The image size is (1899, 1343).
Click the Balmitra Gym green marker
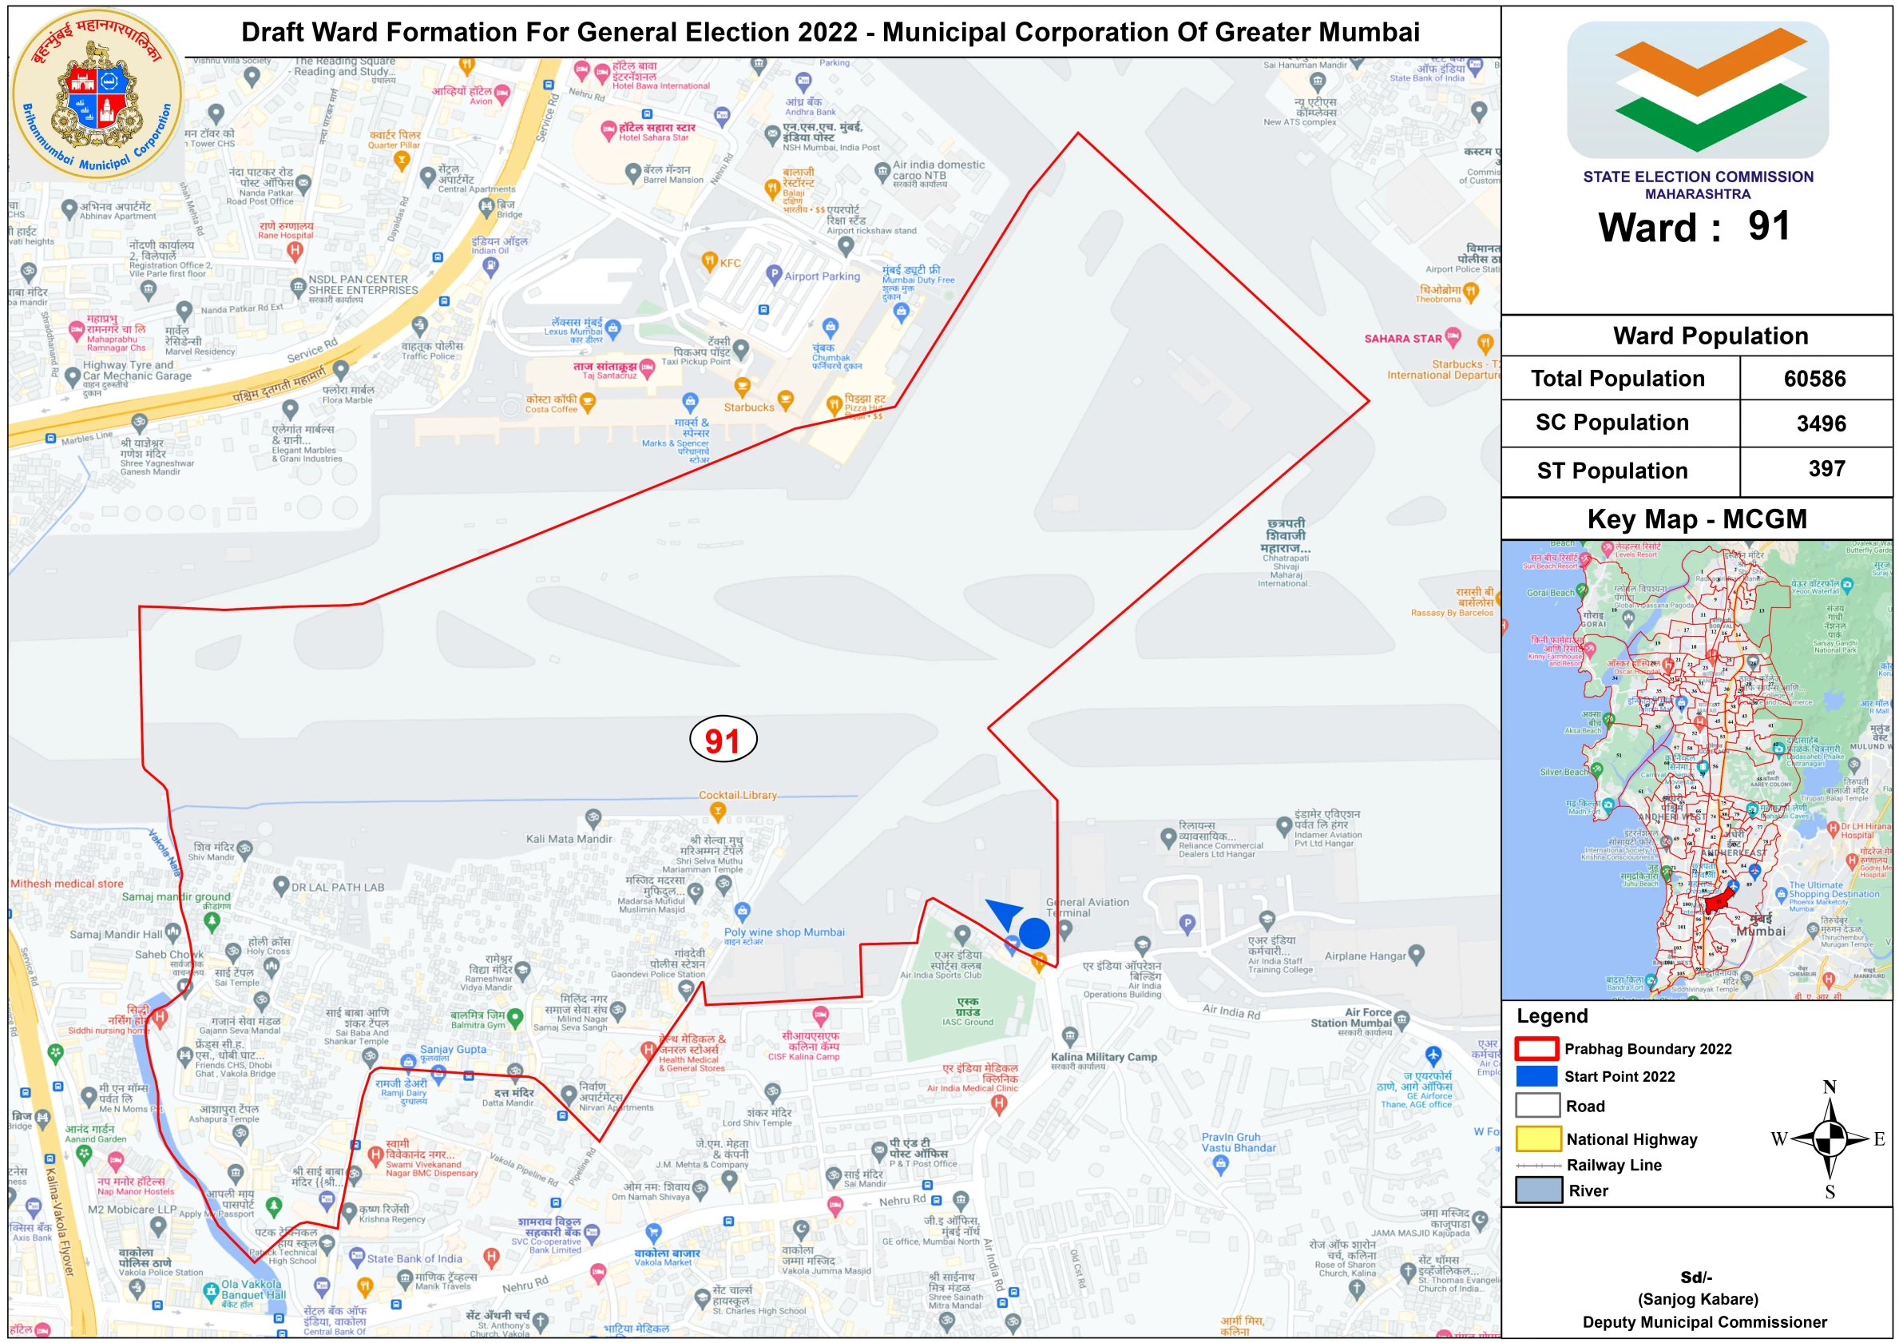coord(515,1016)
